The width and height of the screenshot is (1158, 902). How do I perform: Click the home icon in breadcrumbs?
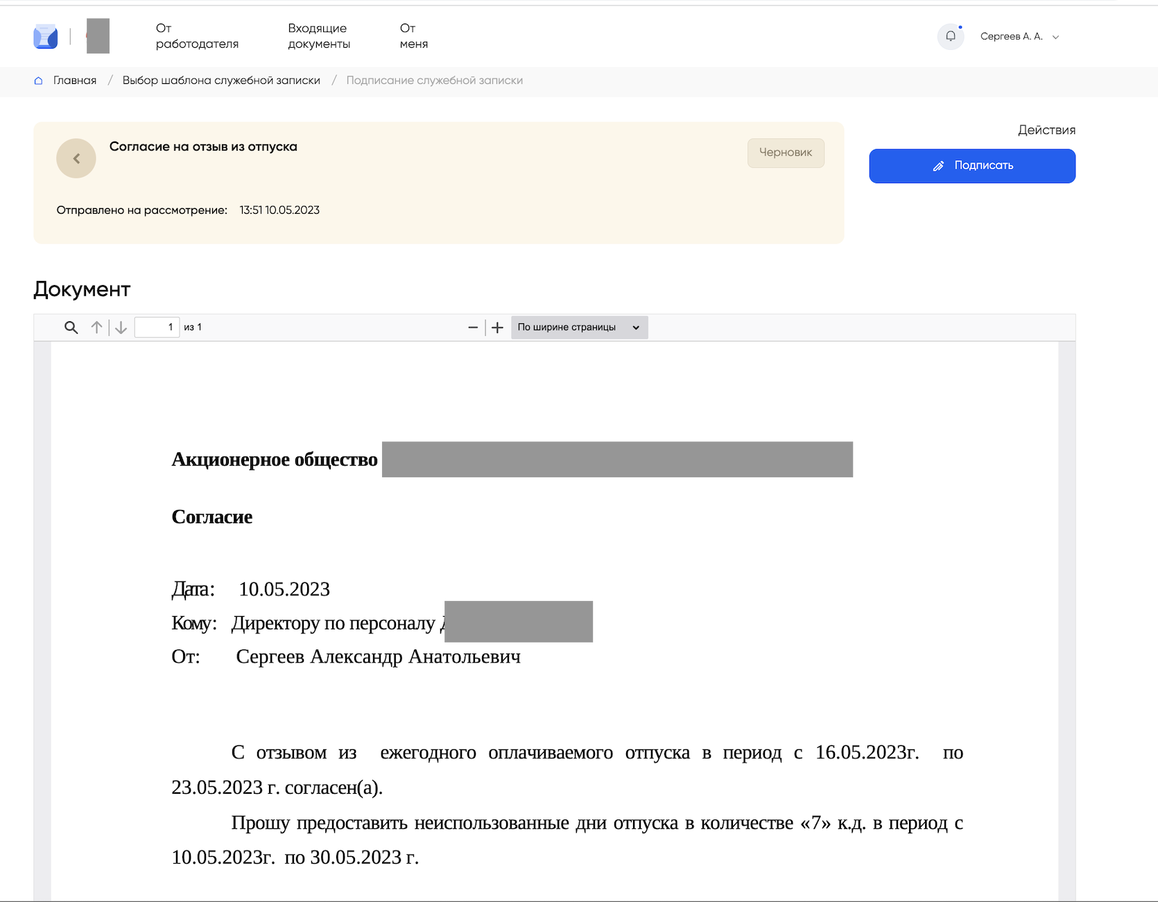[x=39, y=80]
